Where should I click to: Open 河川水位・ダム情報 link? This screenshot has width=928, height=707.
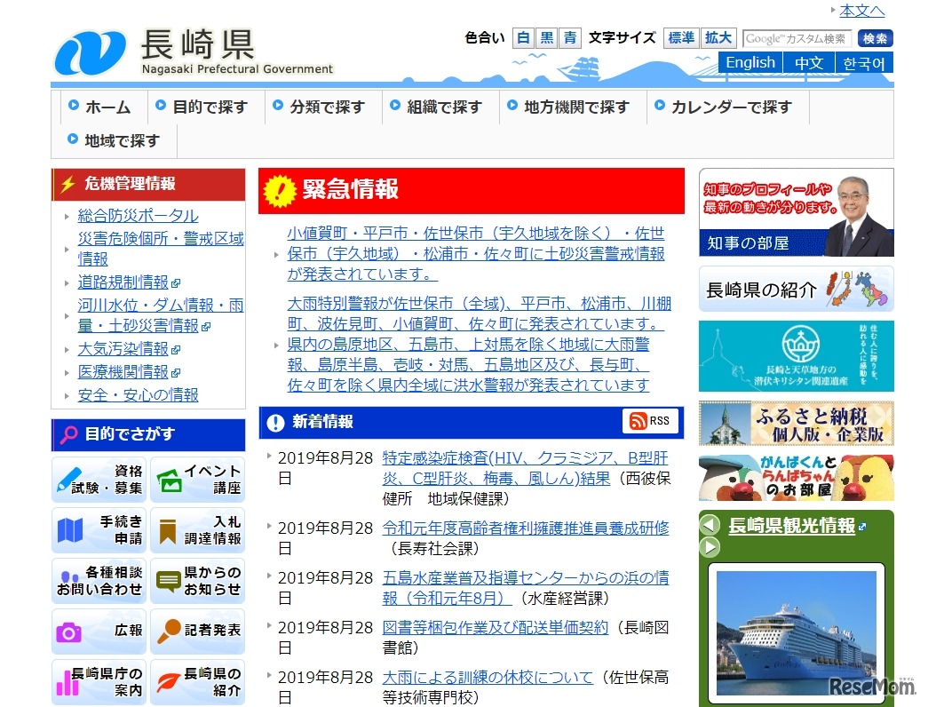tap(161, 315)
